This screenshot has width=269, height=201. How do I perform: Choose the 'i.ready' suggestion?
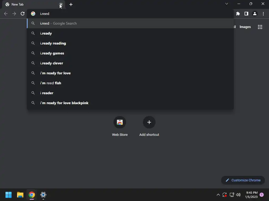click(130, 33)
